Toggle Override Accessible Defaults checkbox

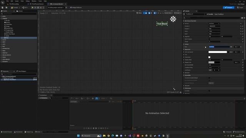click(x=209, y=78)
